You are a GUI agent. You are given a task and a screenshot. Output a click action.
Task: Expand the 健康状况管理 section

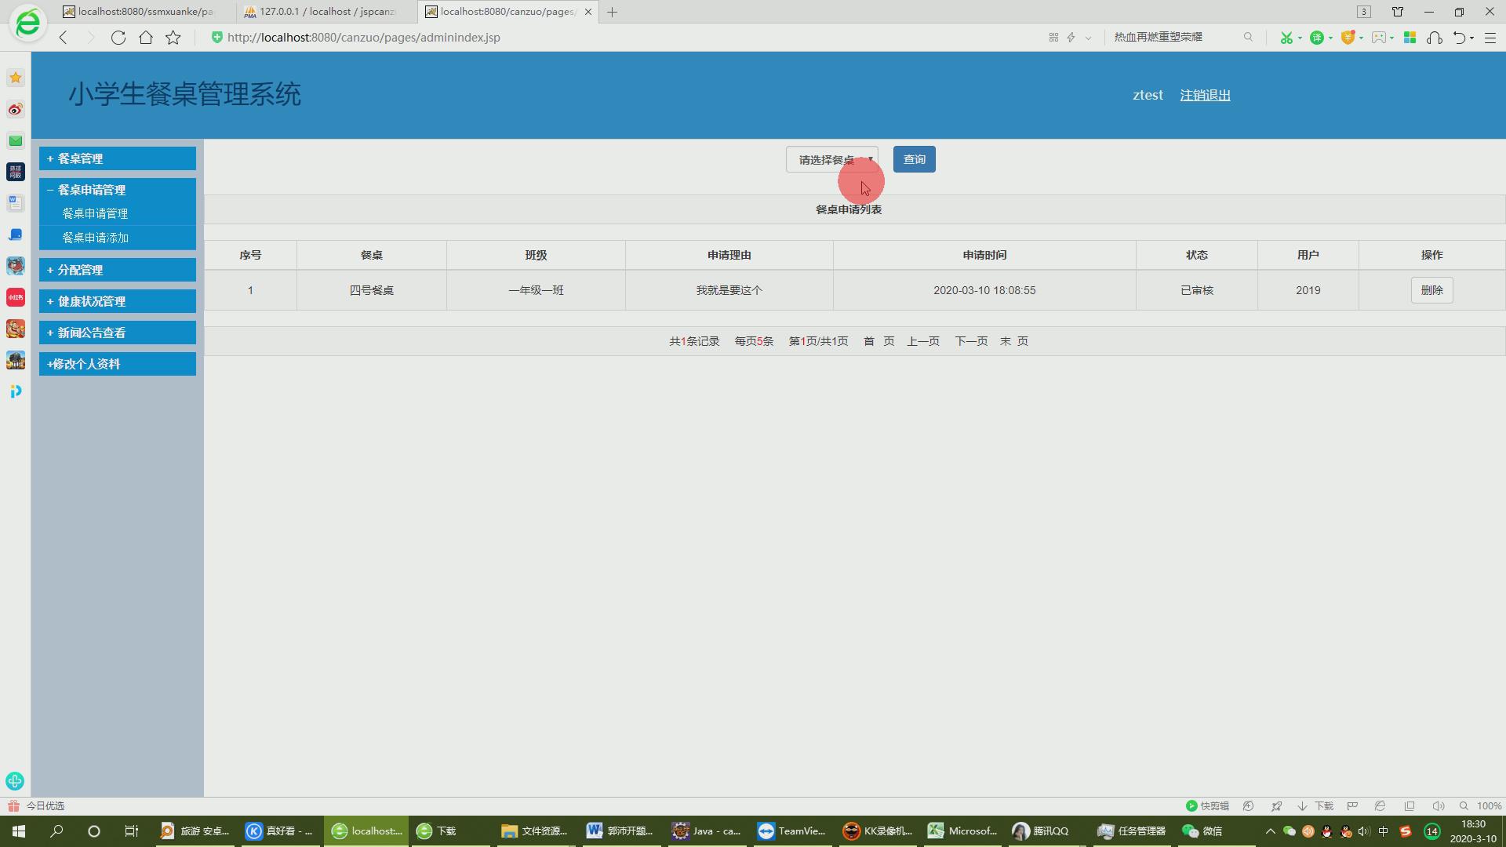tap(118, 301)
